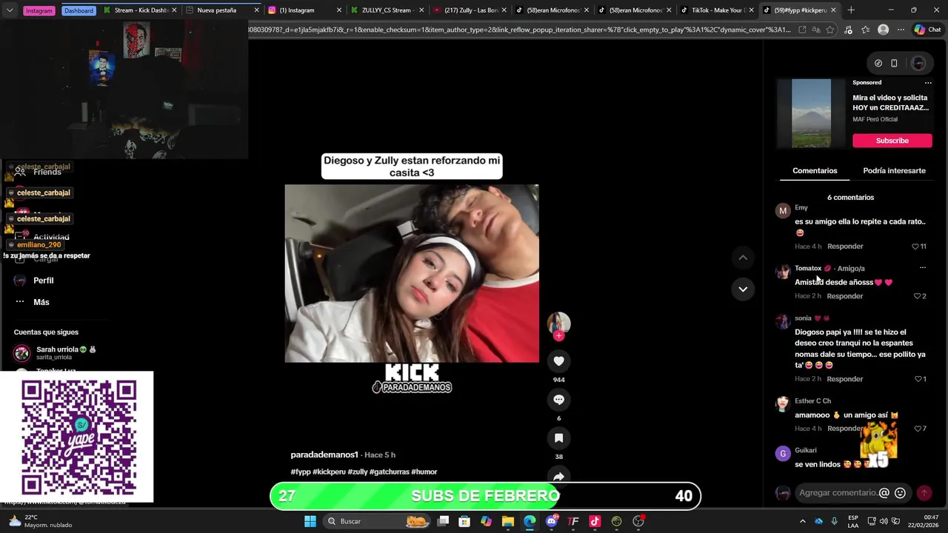Like sonia's comment
Image resolution: width=948 pixels, height=533 pixels.
tap(918, 379)
